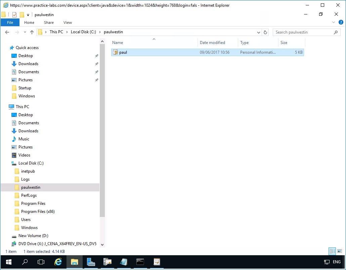Click the New Folder icon in title bar
Screen dimensions: 346x270
22,15
